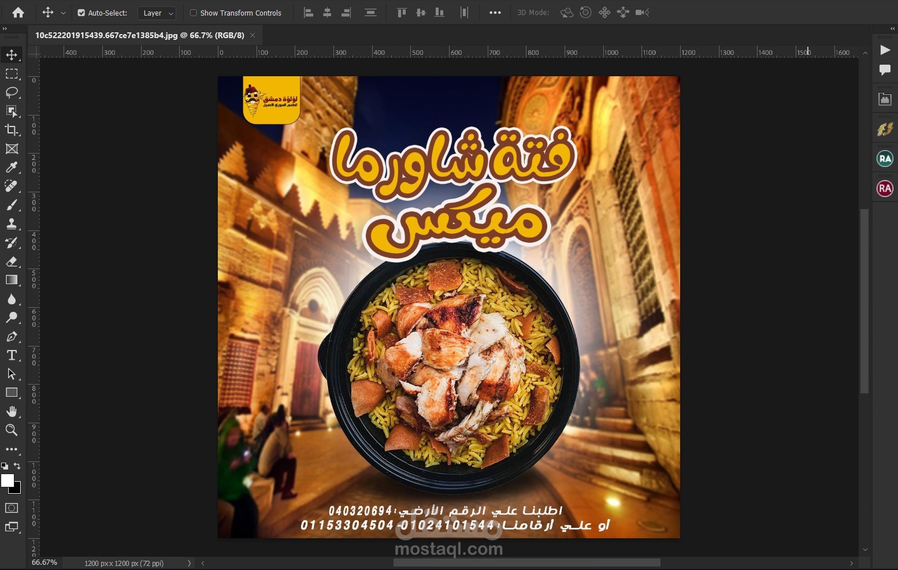The width and height of the screenshot is (898, 570).
Task: Click the vertical scrollbar thumb
Action: (x=864, y=301)
